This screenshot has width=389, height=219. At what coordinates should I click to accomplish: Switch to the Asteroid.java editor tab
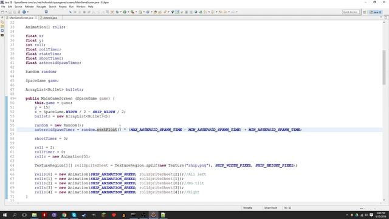[50, 18]
